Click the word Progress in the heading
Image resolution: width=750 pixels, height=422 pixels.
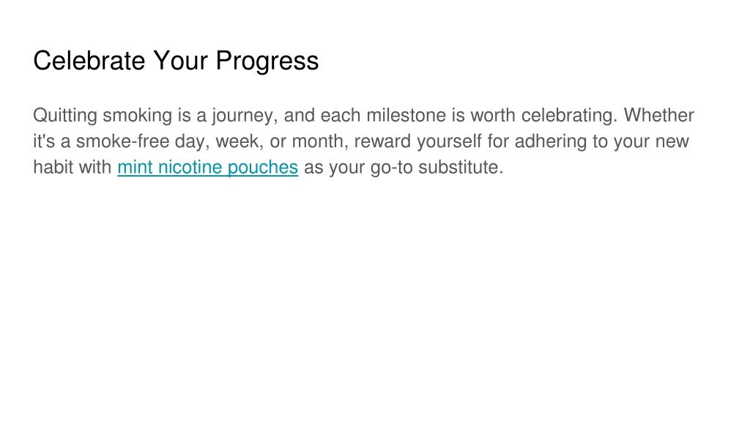pyautogui.click(x=267, y=62)
